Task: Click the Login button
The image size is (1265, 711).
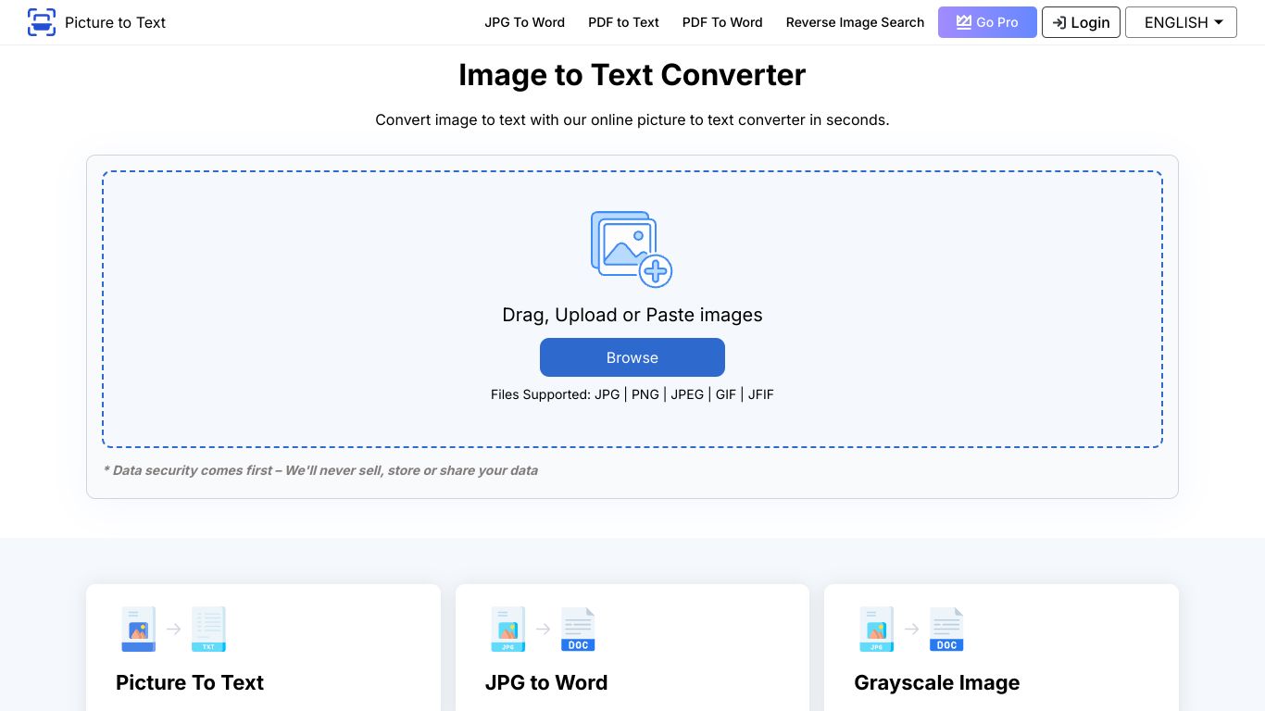Action: 1081,22
